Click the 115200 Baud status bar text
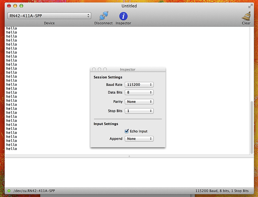Screen dimensions: 258x197 coord(222,191)
